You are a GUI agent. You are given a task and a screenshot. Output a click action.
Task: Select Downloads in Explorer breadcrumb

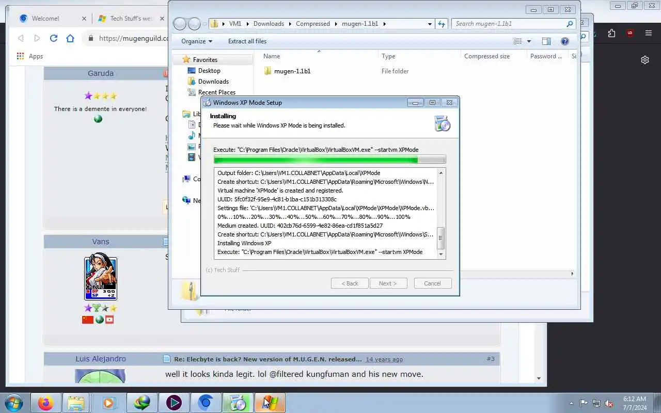[x=269, y=24]
